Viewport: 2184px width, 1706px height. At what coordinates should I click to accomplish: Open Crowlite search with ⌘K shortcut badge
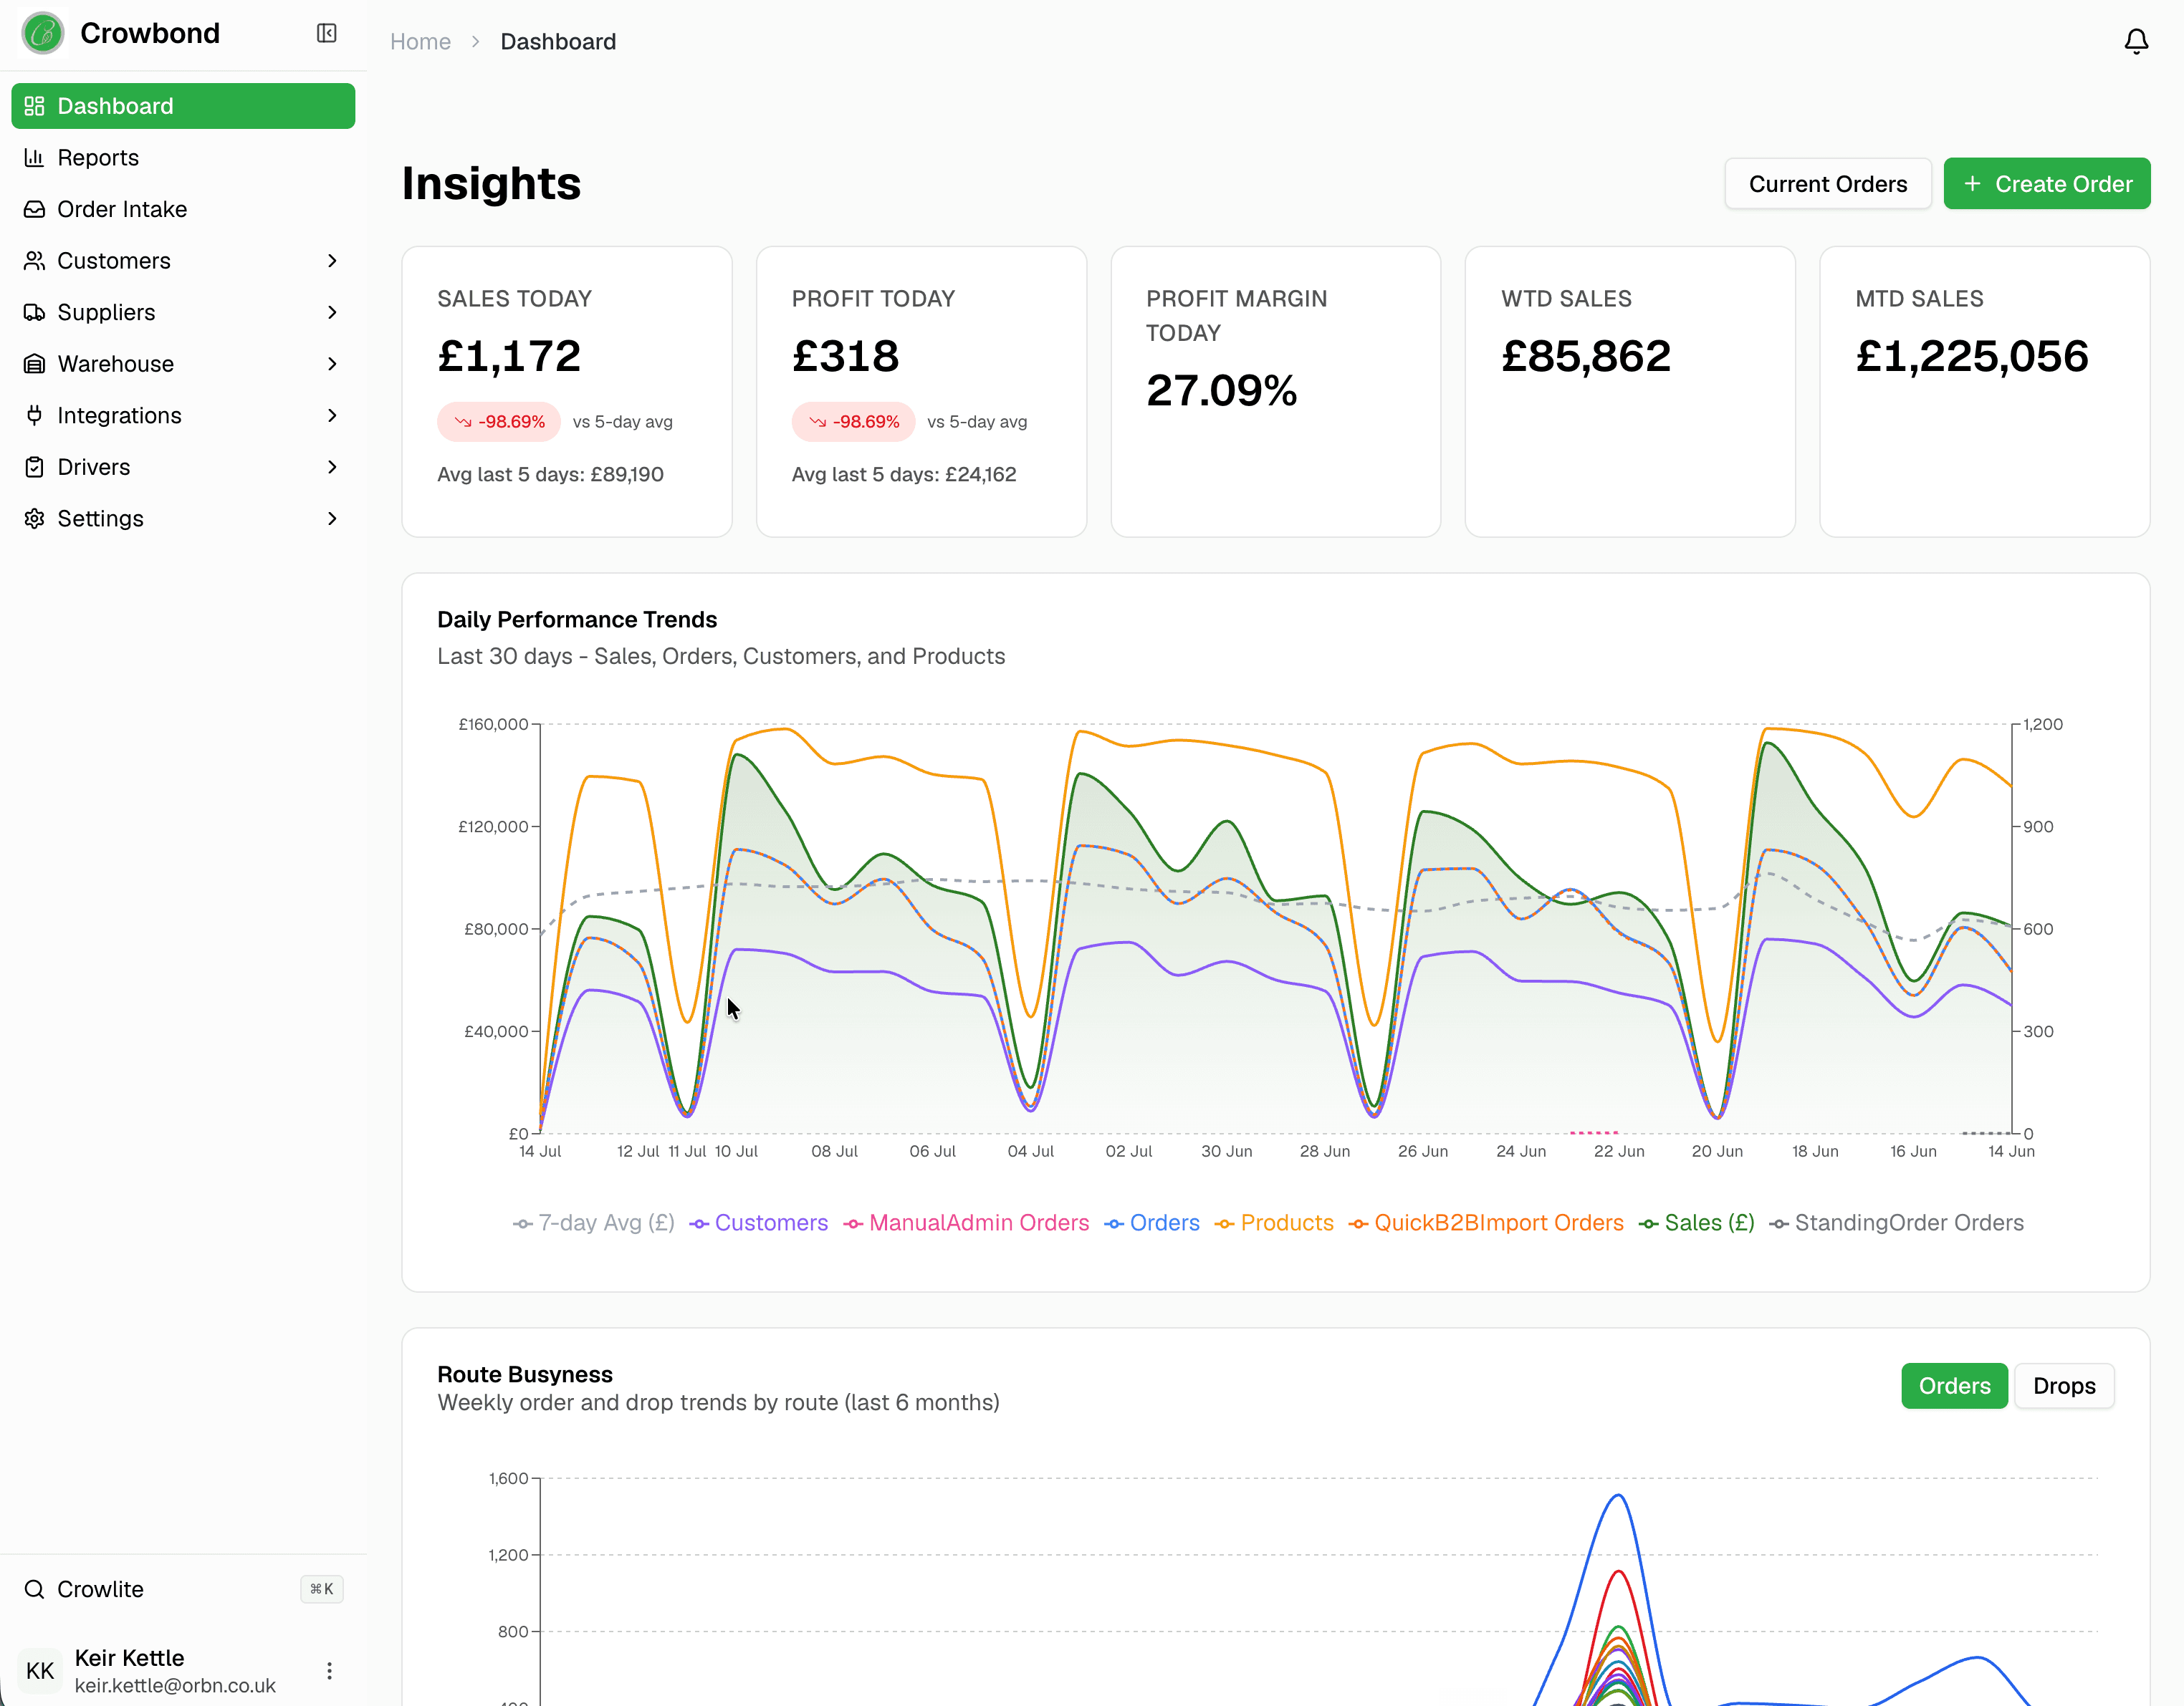(x=321, y=1589)
